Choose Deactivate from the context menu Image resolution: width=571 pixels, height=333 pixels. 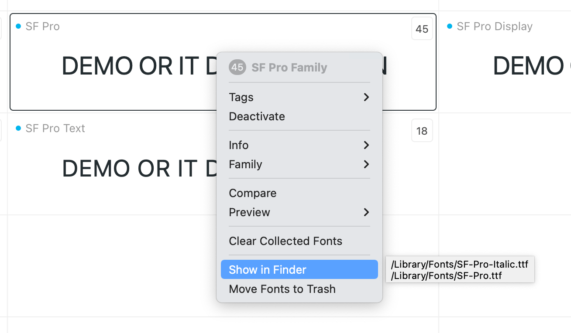tap(257, 116)
